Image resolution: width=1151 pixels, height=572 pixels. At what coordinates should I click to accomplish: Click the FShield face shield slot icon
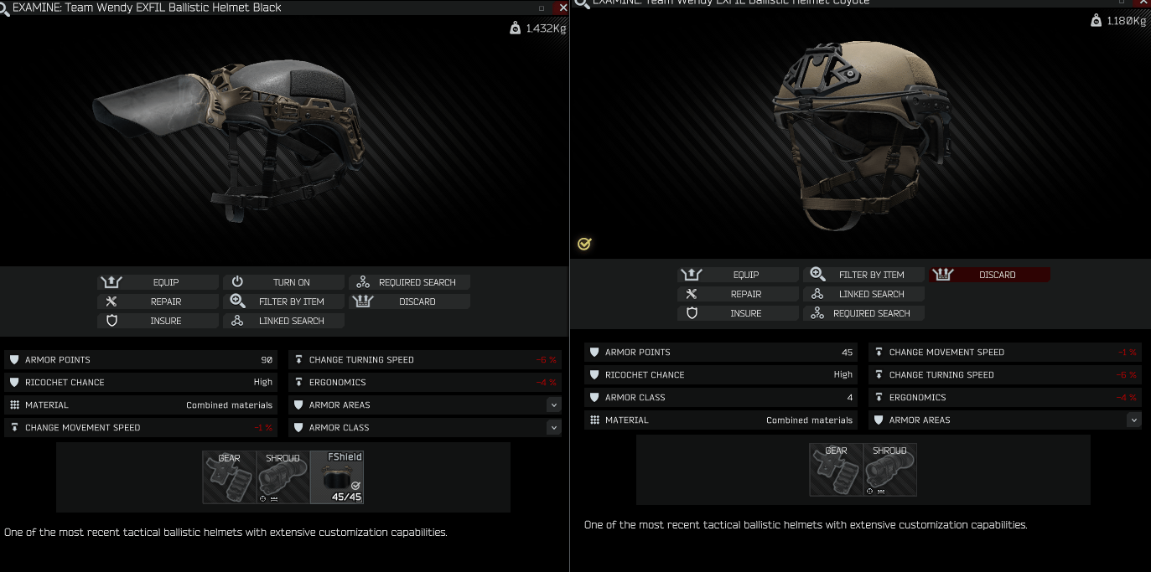pos(337,477)
